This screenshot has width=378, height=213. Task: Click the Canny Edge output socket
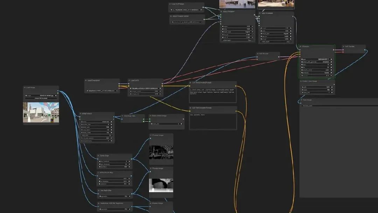tap(131, 159)
